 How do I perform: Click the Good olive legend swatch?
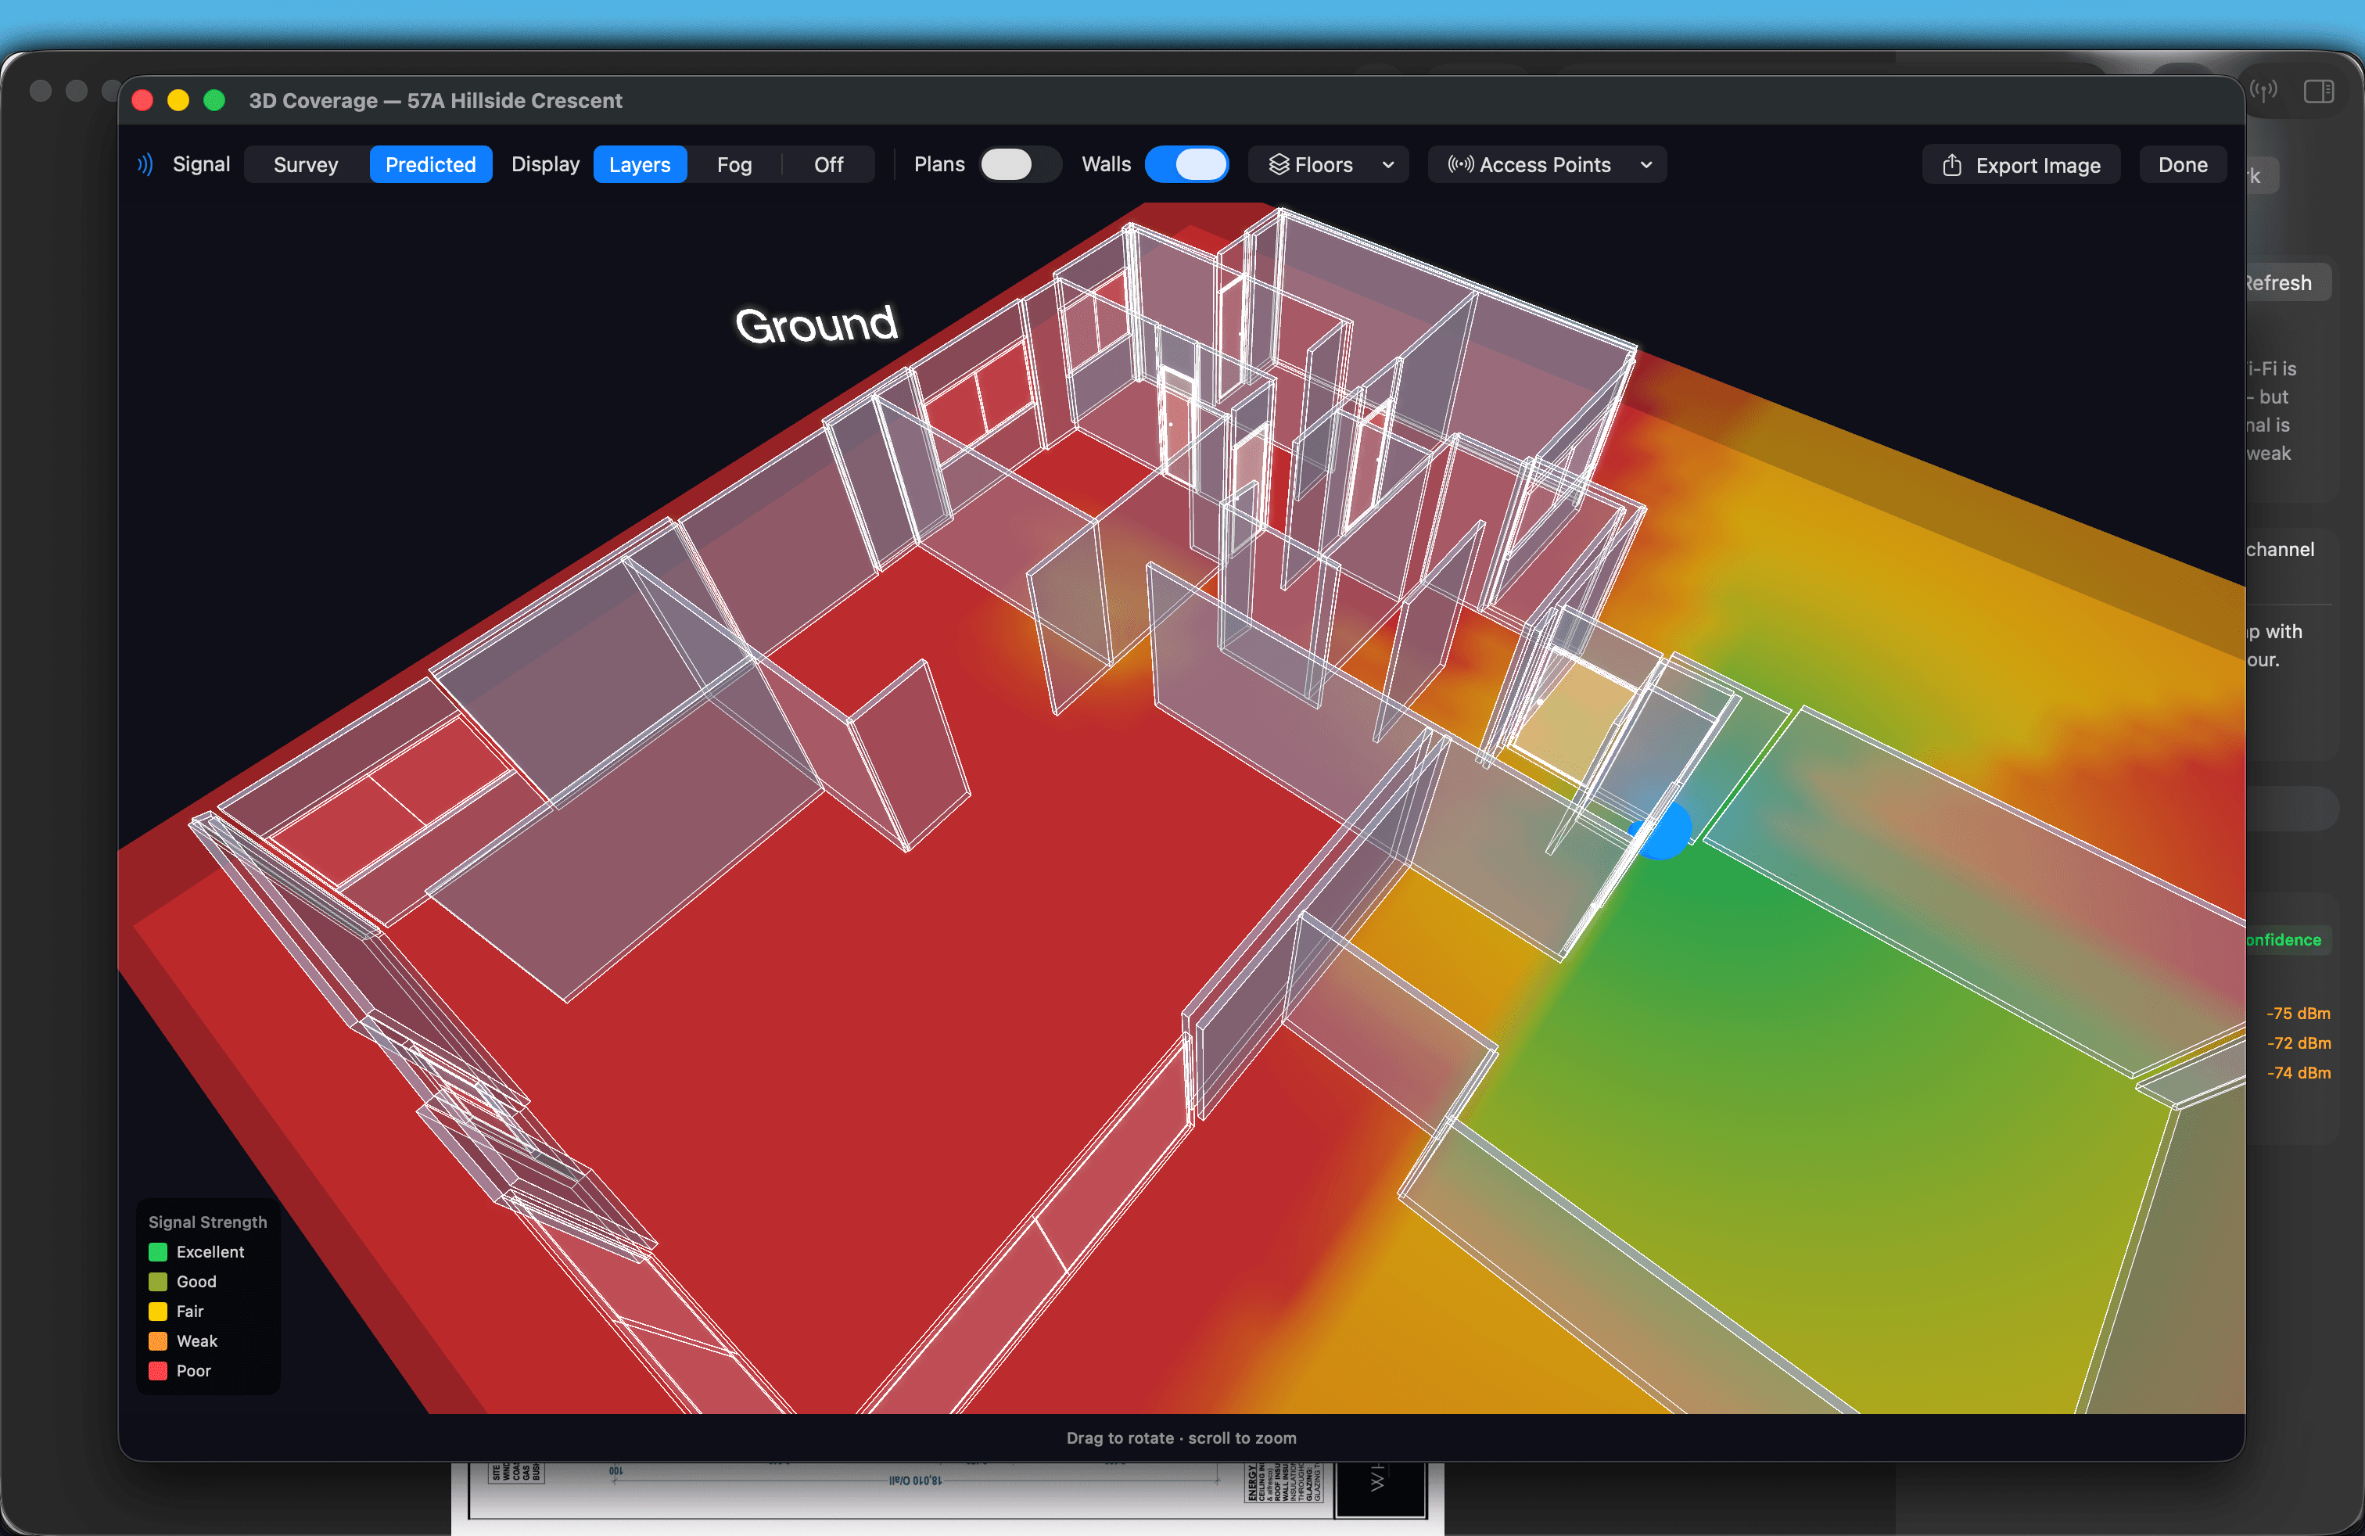point(158,1282)
